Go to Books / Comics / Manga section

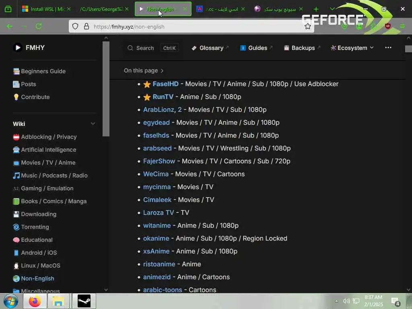click(x=50, y=201)
